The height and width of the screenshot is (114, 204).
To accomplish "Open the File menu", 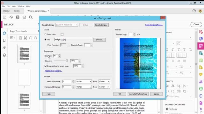I will click(x=3, y=6).
